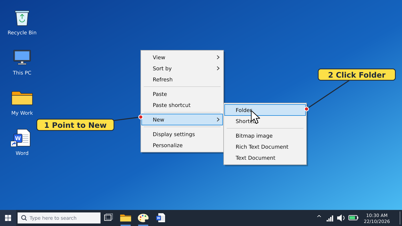Open the Word document taskbar icon
This screenshot has height=226, width=402.
tap(161, 218)
